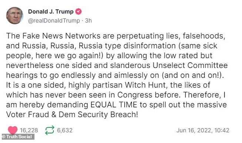Click the 3h relative timestamp
242x143 pixels.
tap(89, 21)
